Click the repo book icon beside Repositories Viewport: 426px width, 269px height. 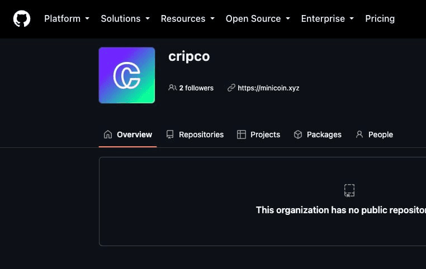click(x=170, y=134)
